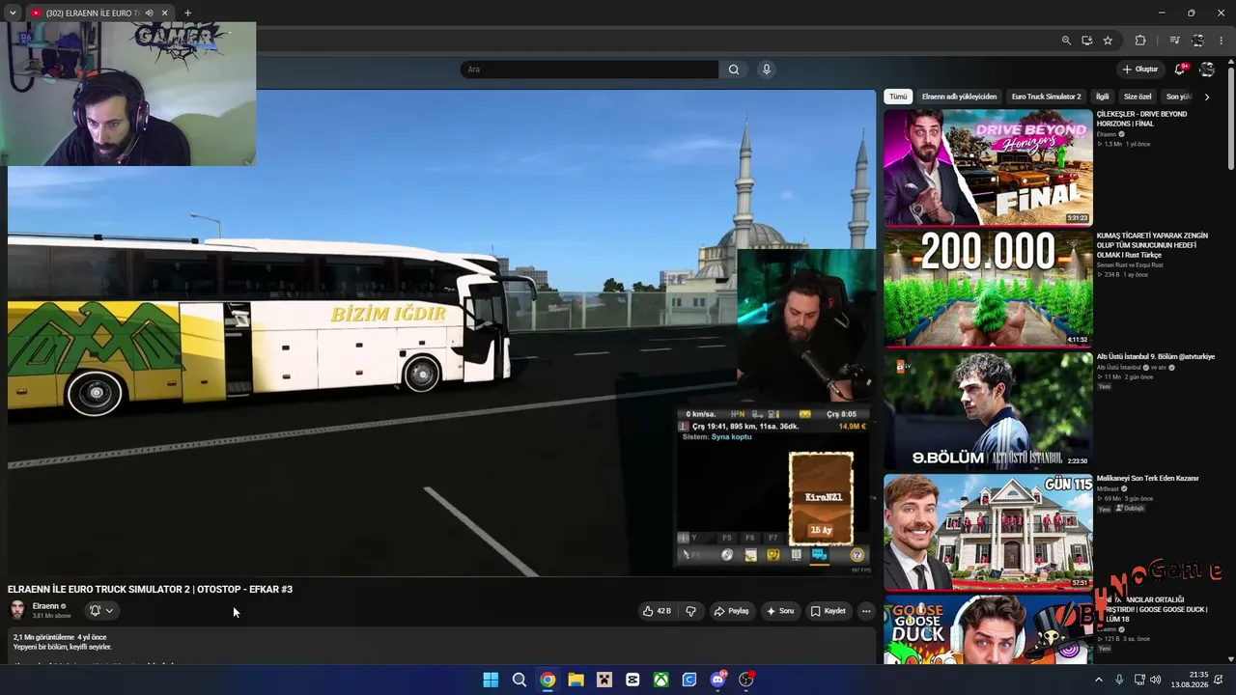Click the Paylaş share button
Screen dimensions: 1236x695
point(731,611)
